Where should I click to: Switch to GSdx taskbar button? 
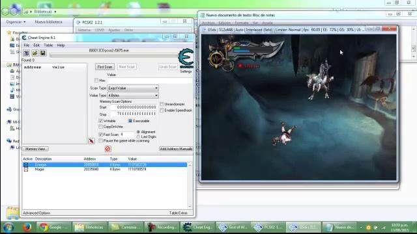click(x=304, y=227)
